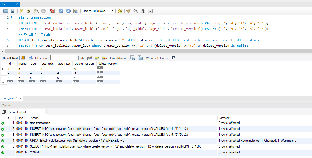The image size is (312, 158).
Task: Select create_version cell 't0'
Action: (84, 69)
